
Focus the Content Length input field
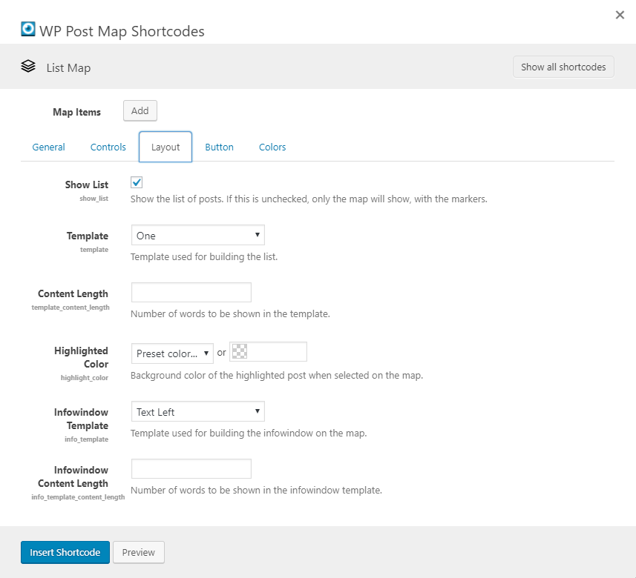click(191, 292)
